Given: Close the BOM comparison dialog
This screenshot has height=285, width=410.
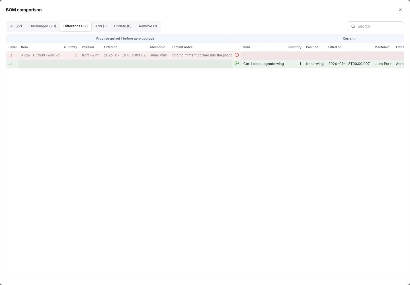Looking at the screenshot, I should point(400,10).
